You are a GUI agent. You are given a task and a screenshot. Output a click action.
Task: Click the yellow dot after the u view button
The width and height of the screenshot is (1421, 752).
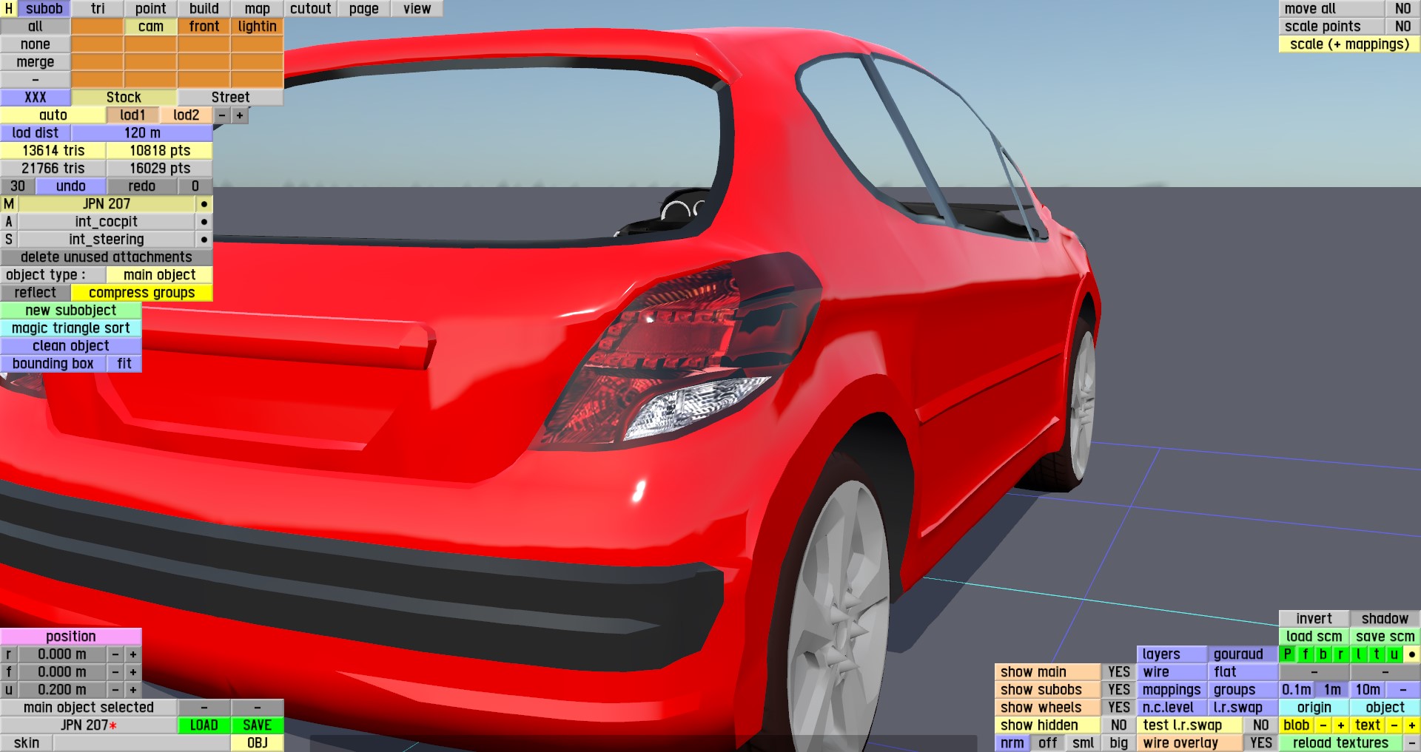point(1411,654)
